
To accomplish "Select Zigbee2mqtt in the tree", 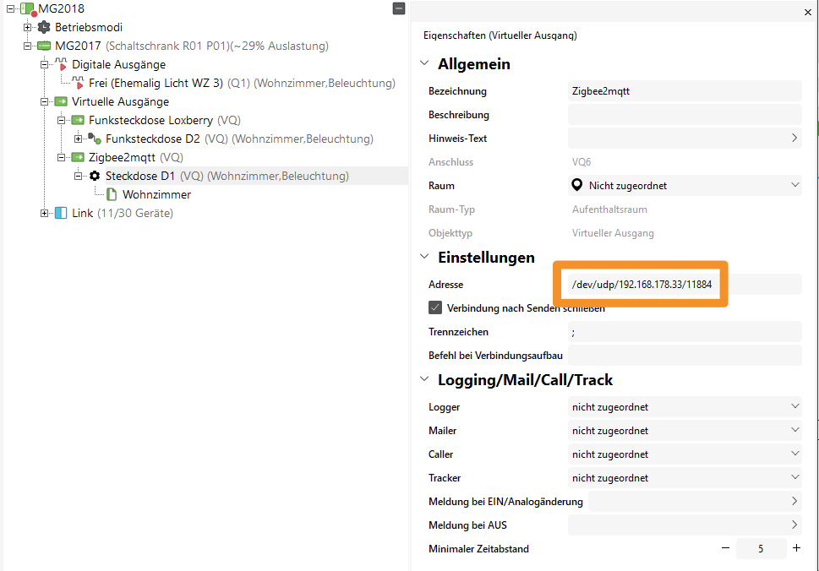I will (x=123, y=157).
